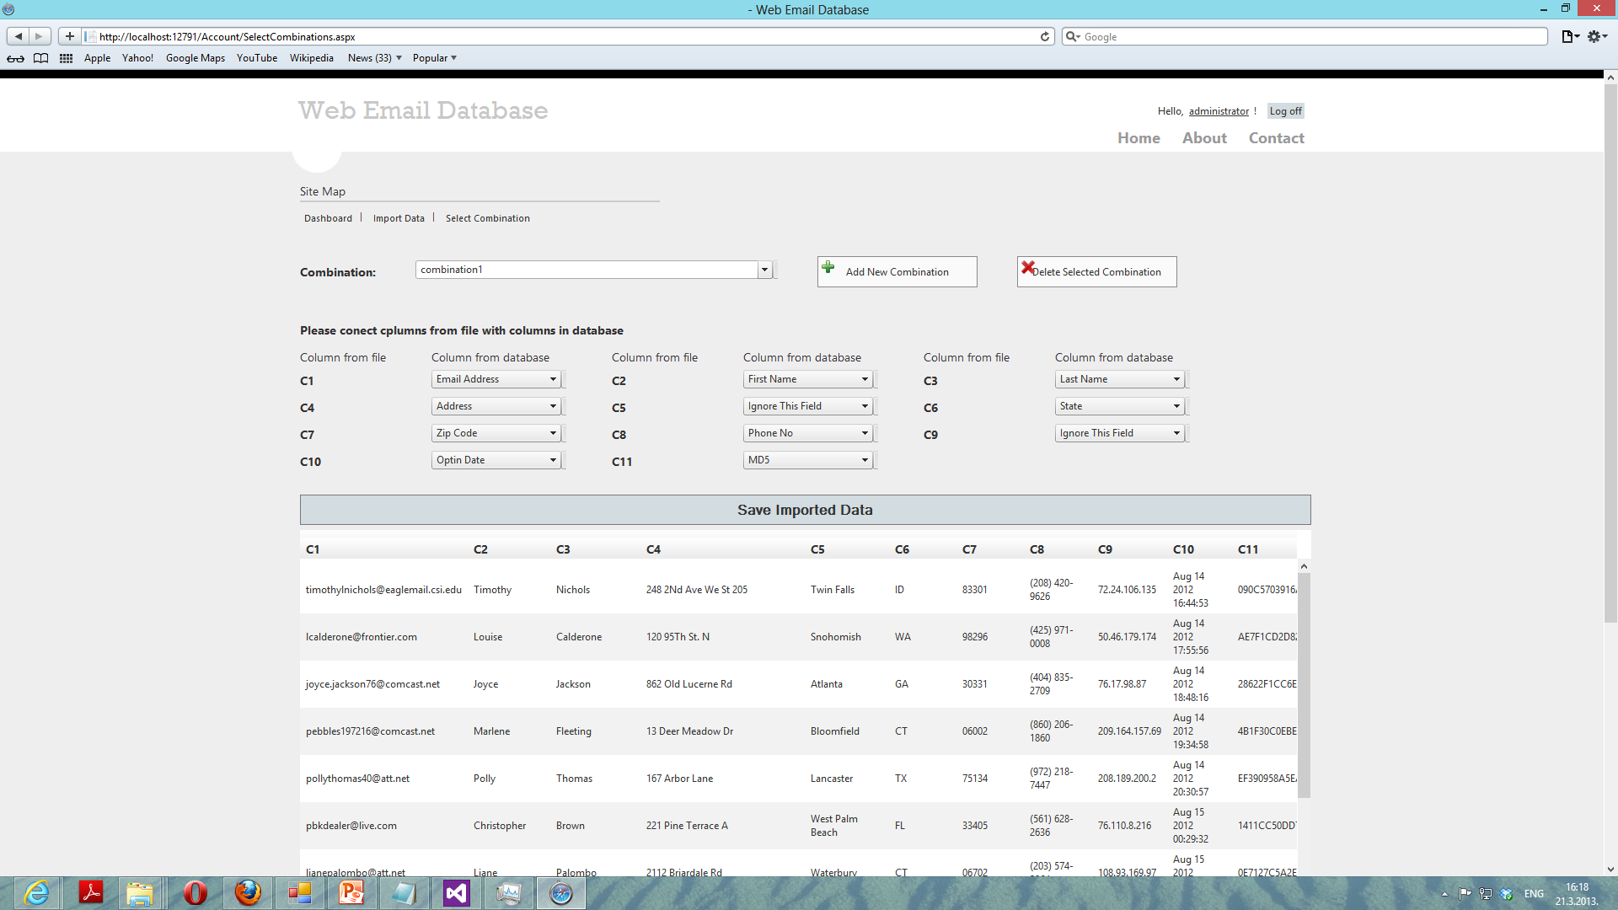Expand C9 Ignore This Field dropdown

[x=1120, y=433]
